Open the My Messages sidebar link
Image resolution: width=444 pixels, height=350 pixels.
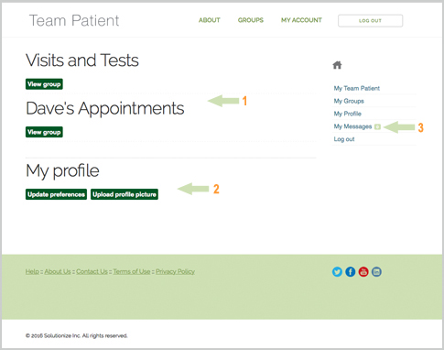point(352,126)
